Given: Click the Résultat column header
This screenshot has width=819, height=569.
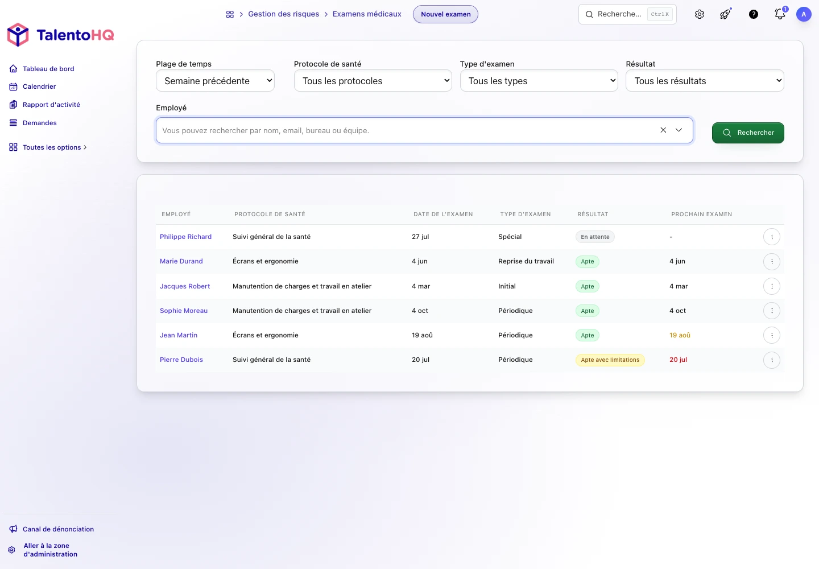Looking at the screenshot, I should (x=593, y=215).
